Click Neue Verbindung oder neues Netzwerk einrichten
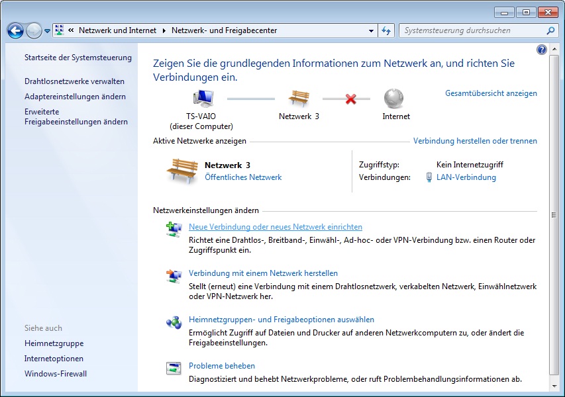The image size is (565, 397). pyautogui.click(x=276, y=227)
